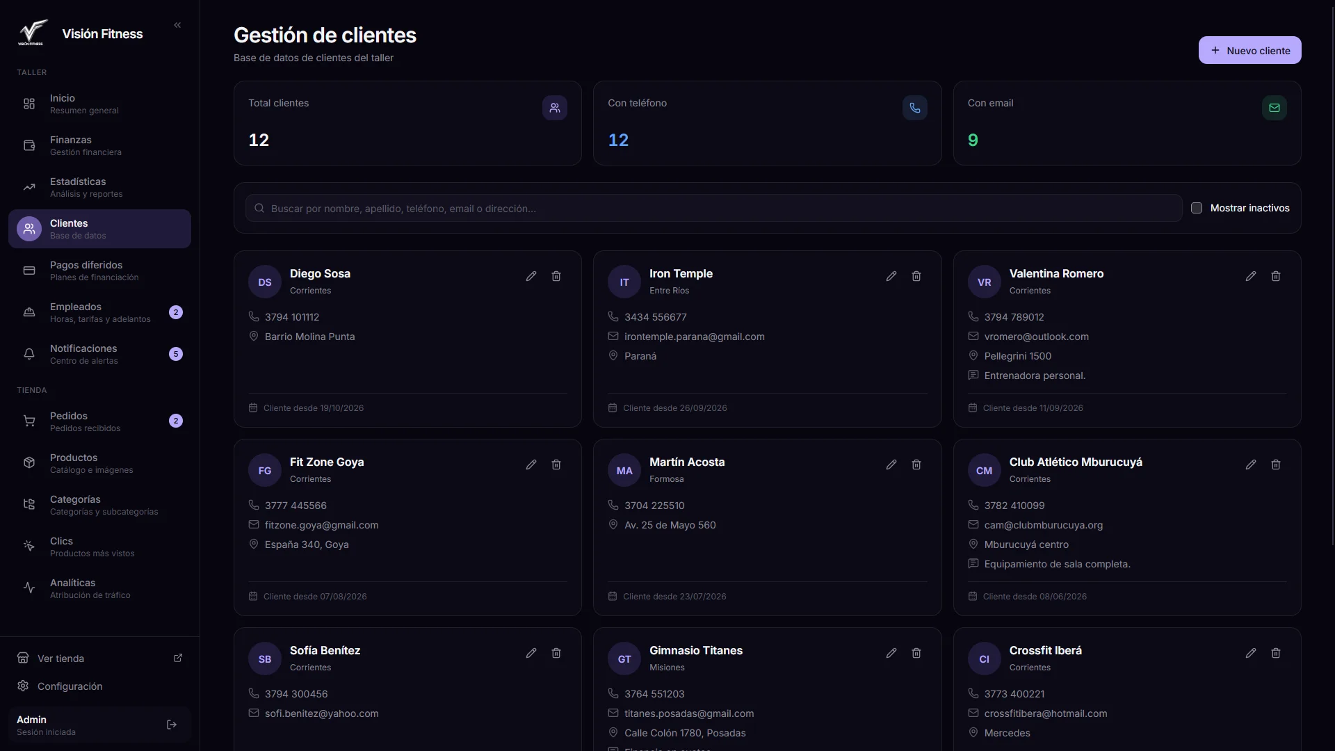This screenshot has height=751, width=1335.
Task: Delete the Iron Temple client
Action: (x=916, y=276)
